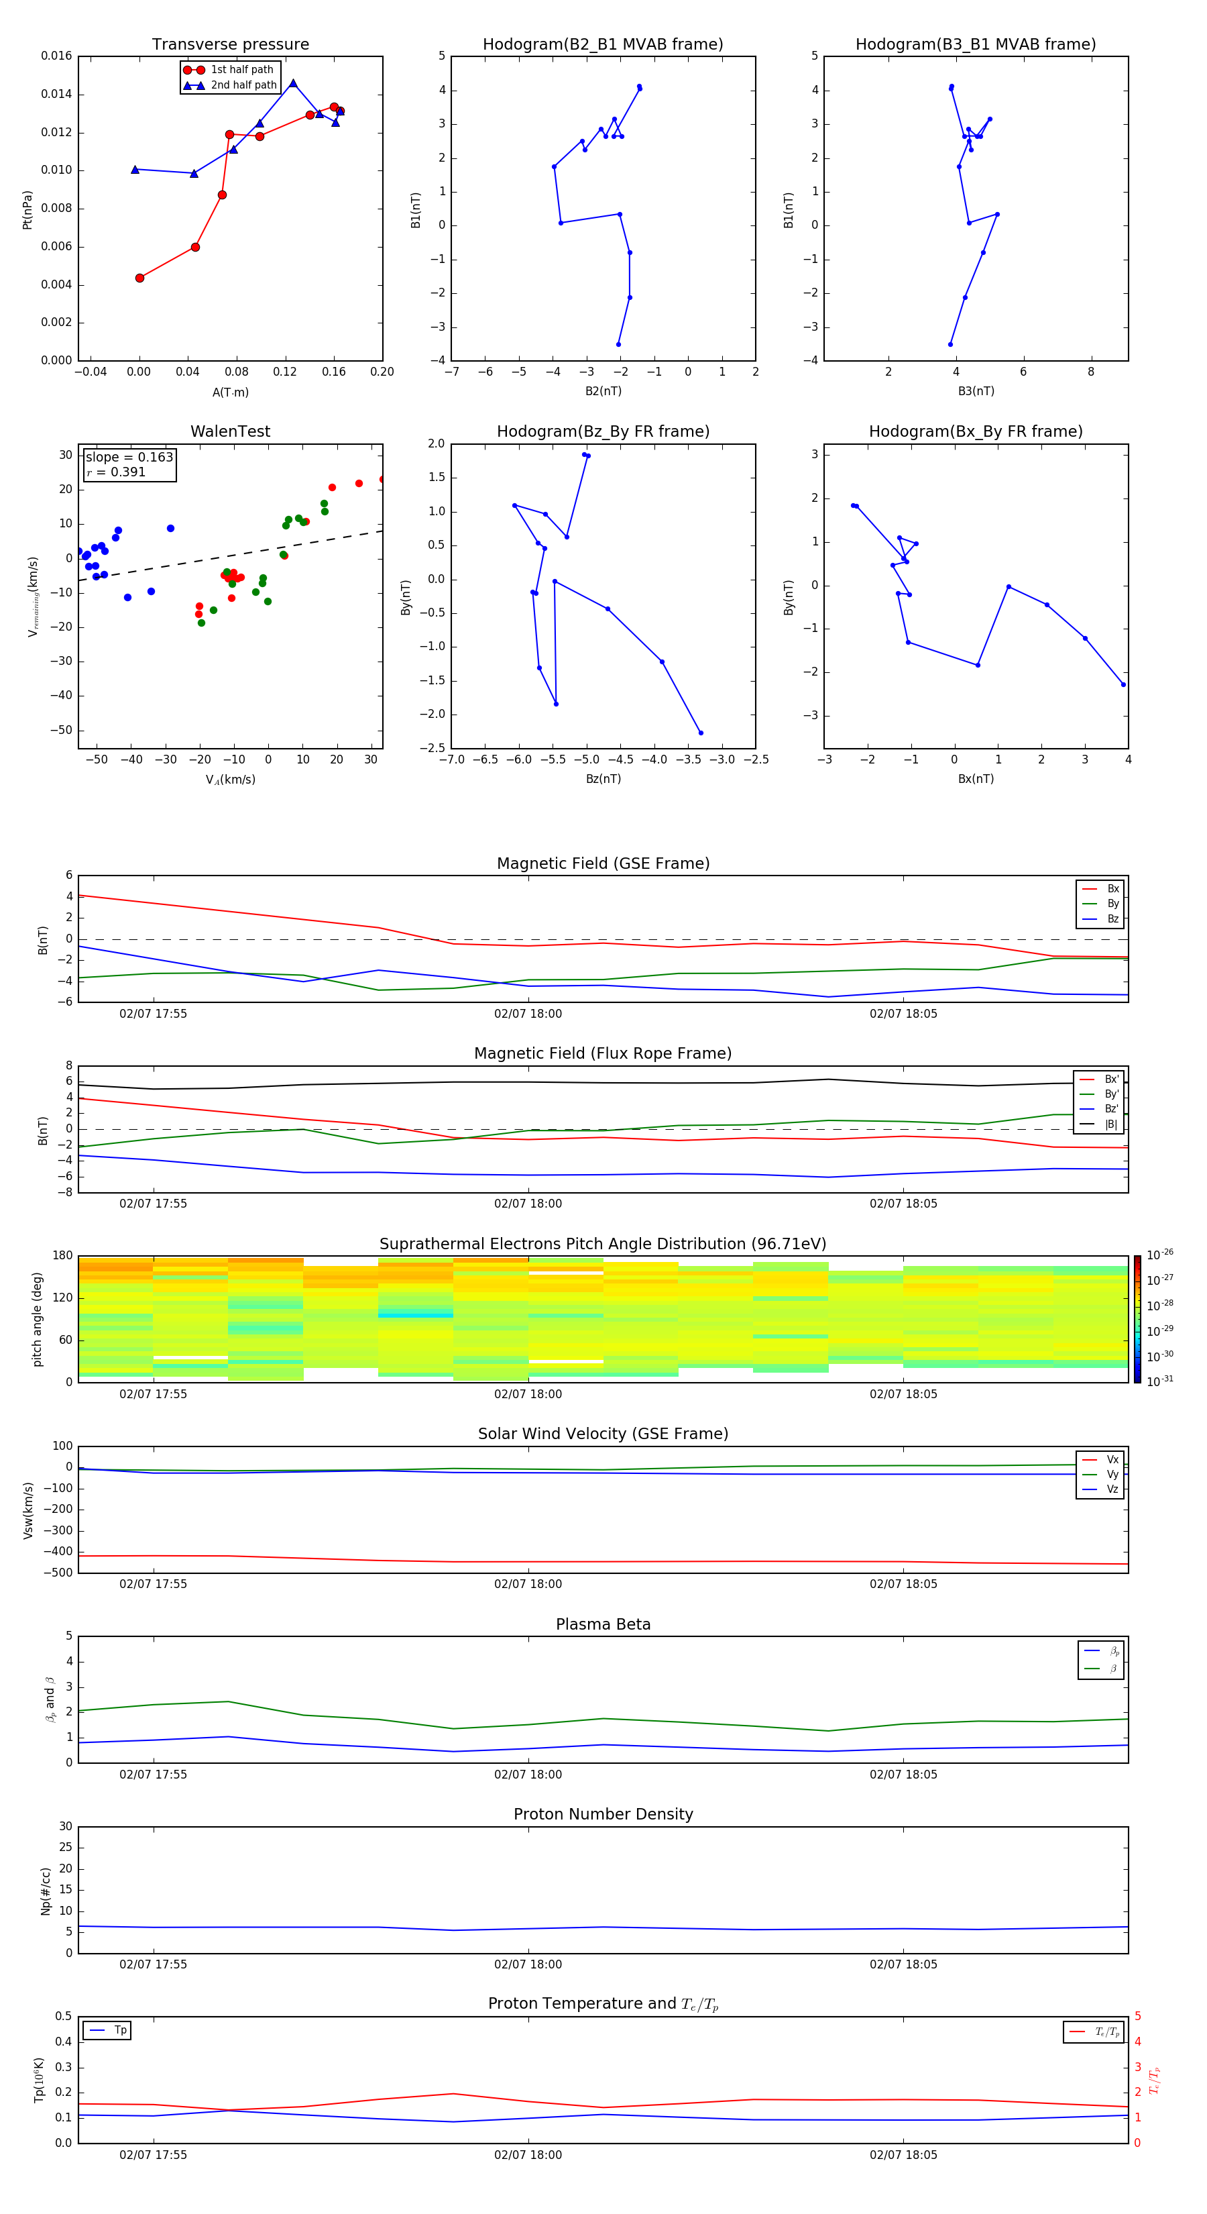Select the "slope = 0.163" annotation
The image size is (1207, 2214).
pos(129,458)
